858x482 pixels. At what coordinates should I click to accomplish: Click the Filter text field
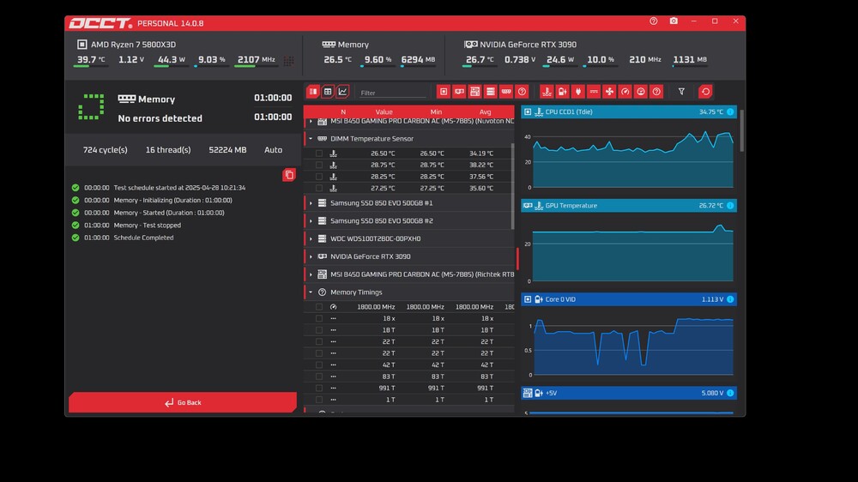click(392, 93)
